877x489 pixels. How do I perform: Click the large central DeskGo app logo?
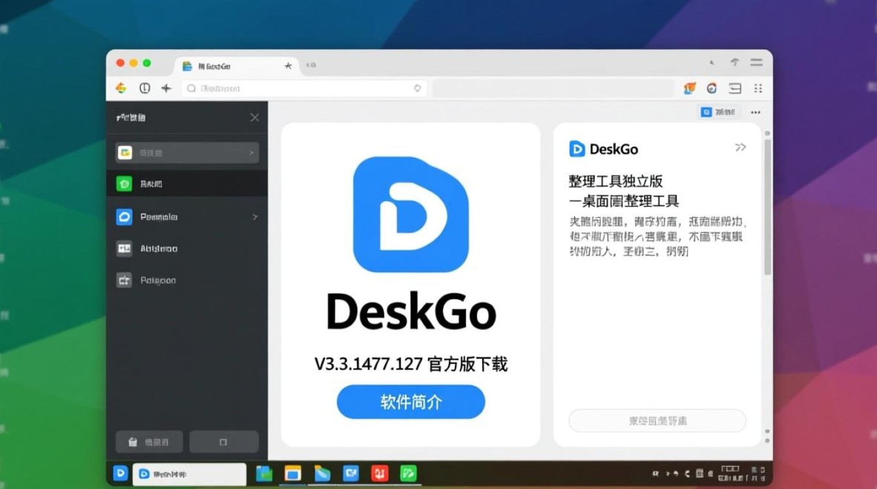410,215
